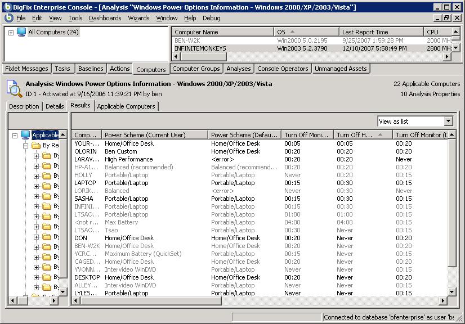Open the File menu
This screenshot has width=465, height=324.
coord(21,18)
